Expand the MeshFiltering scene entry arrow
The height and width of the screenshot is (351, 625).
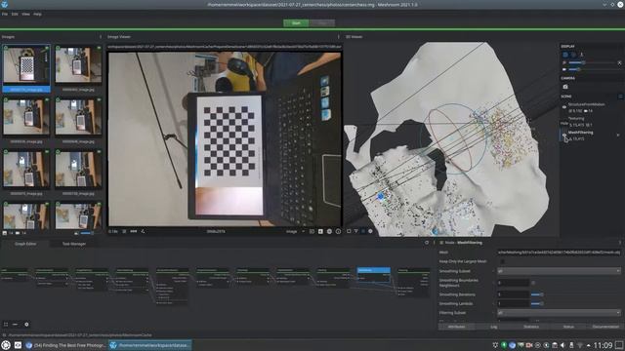(x=618, y=135)
